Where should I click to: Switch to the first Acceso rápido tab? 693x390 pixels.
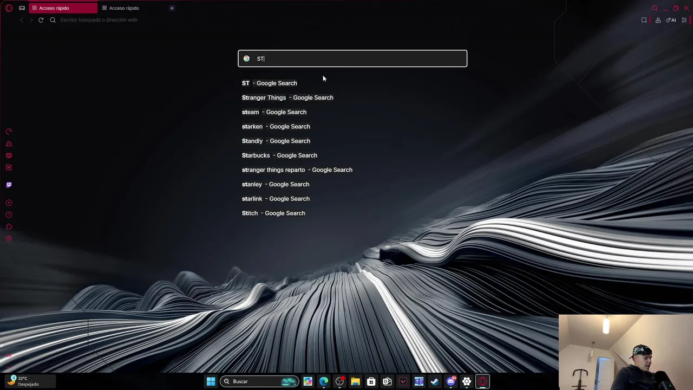point(62,8)
